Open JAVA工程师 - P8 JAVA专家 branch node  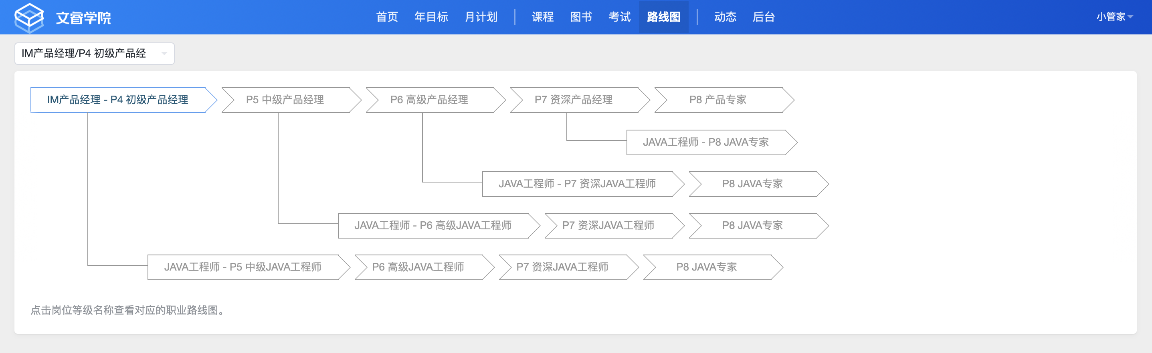(712, 142)
